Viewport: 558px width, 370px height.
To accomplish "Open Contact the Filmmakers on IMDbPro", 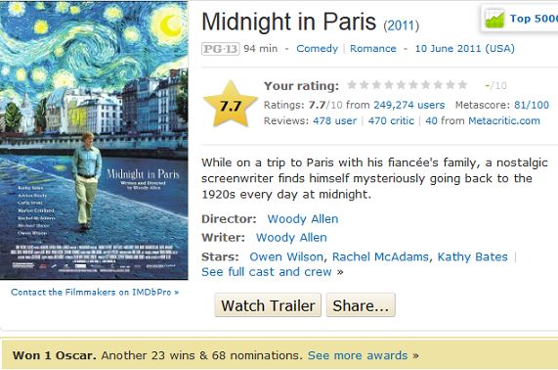I will pyautogui.click(x=95, y=293).
